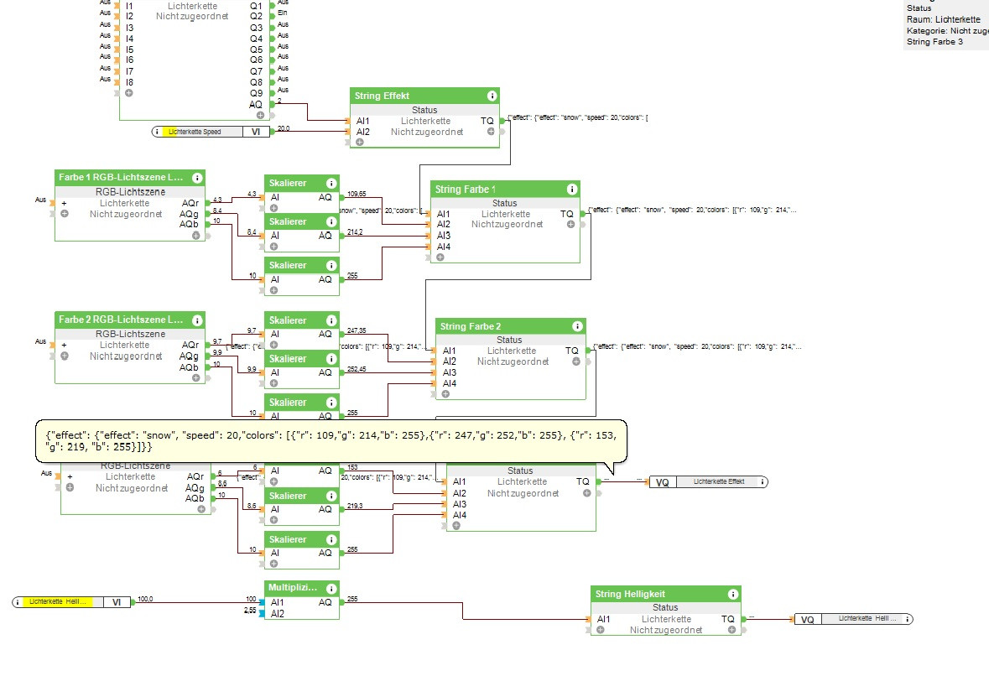
Task: Click plus below AI4 on String Farbe 2
Action: pyautogui.click(x=445, y=394)
